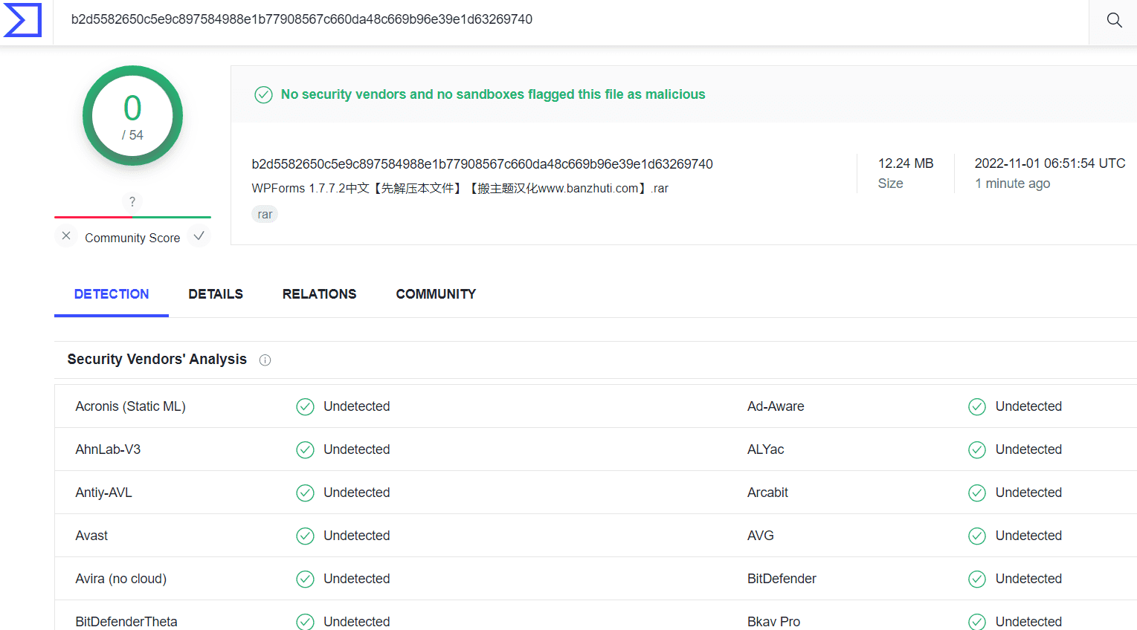Click the 1 minute ago label

pos(1012,184)
